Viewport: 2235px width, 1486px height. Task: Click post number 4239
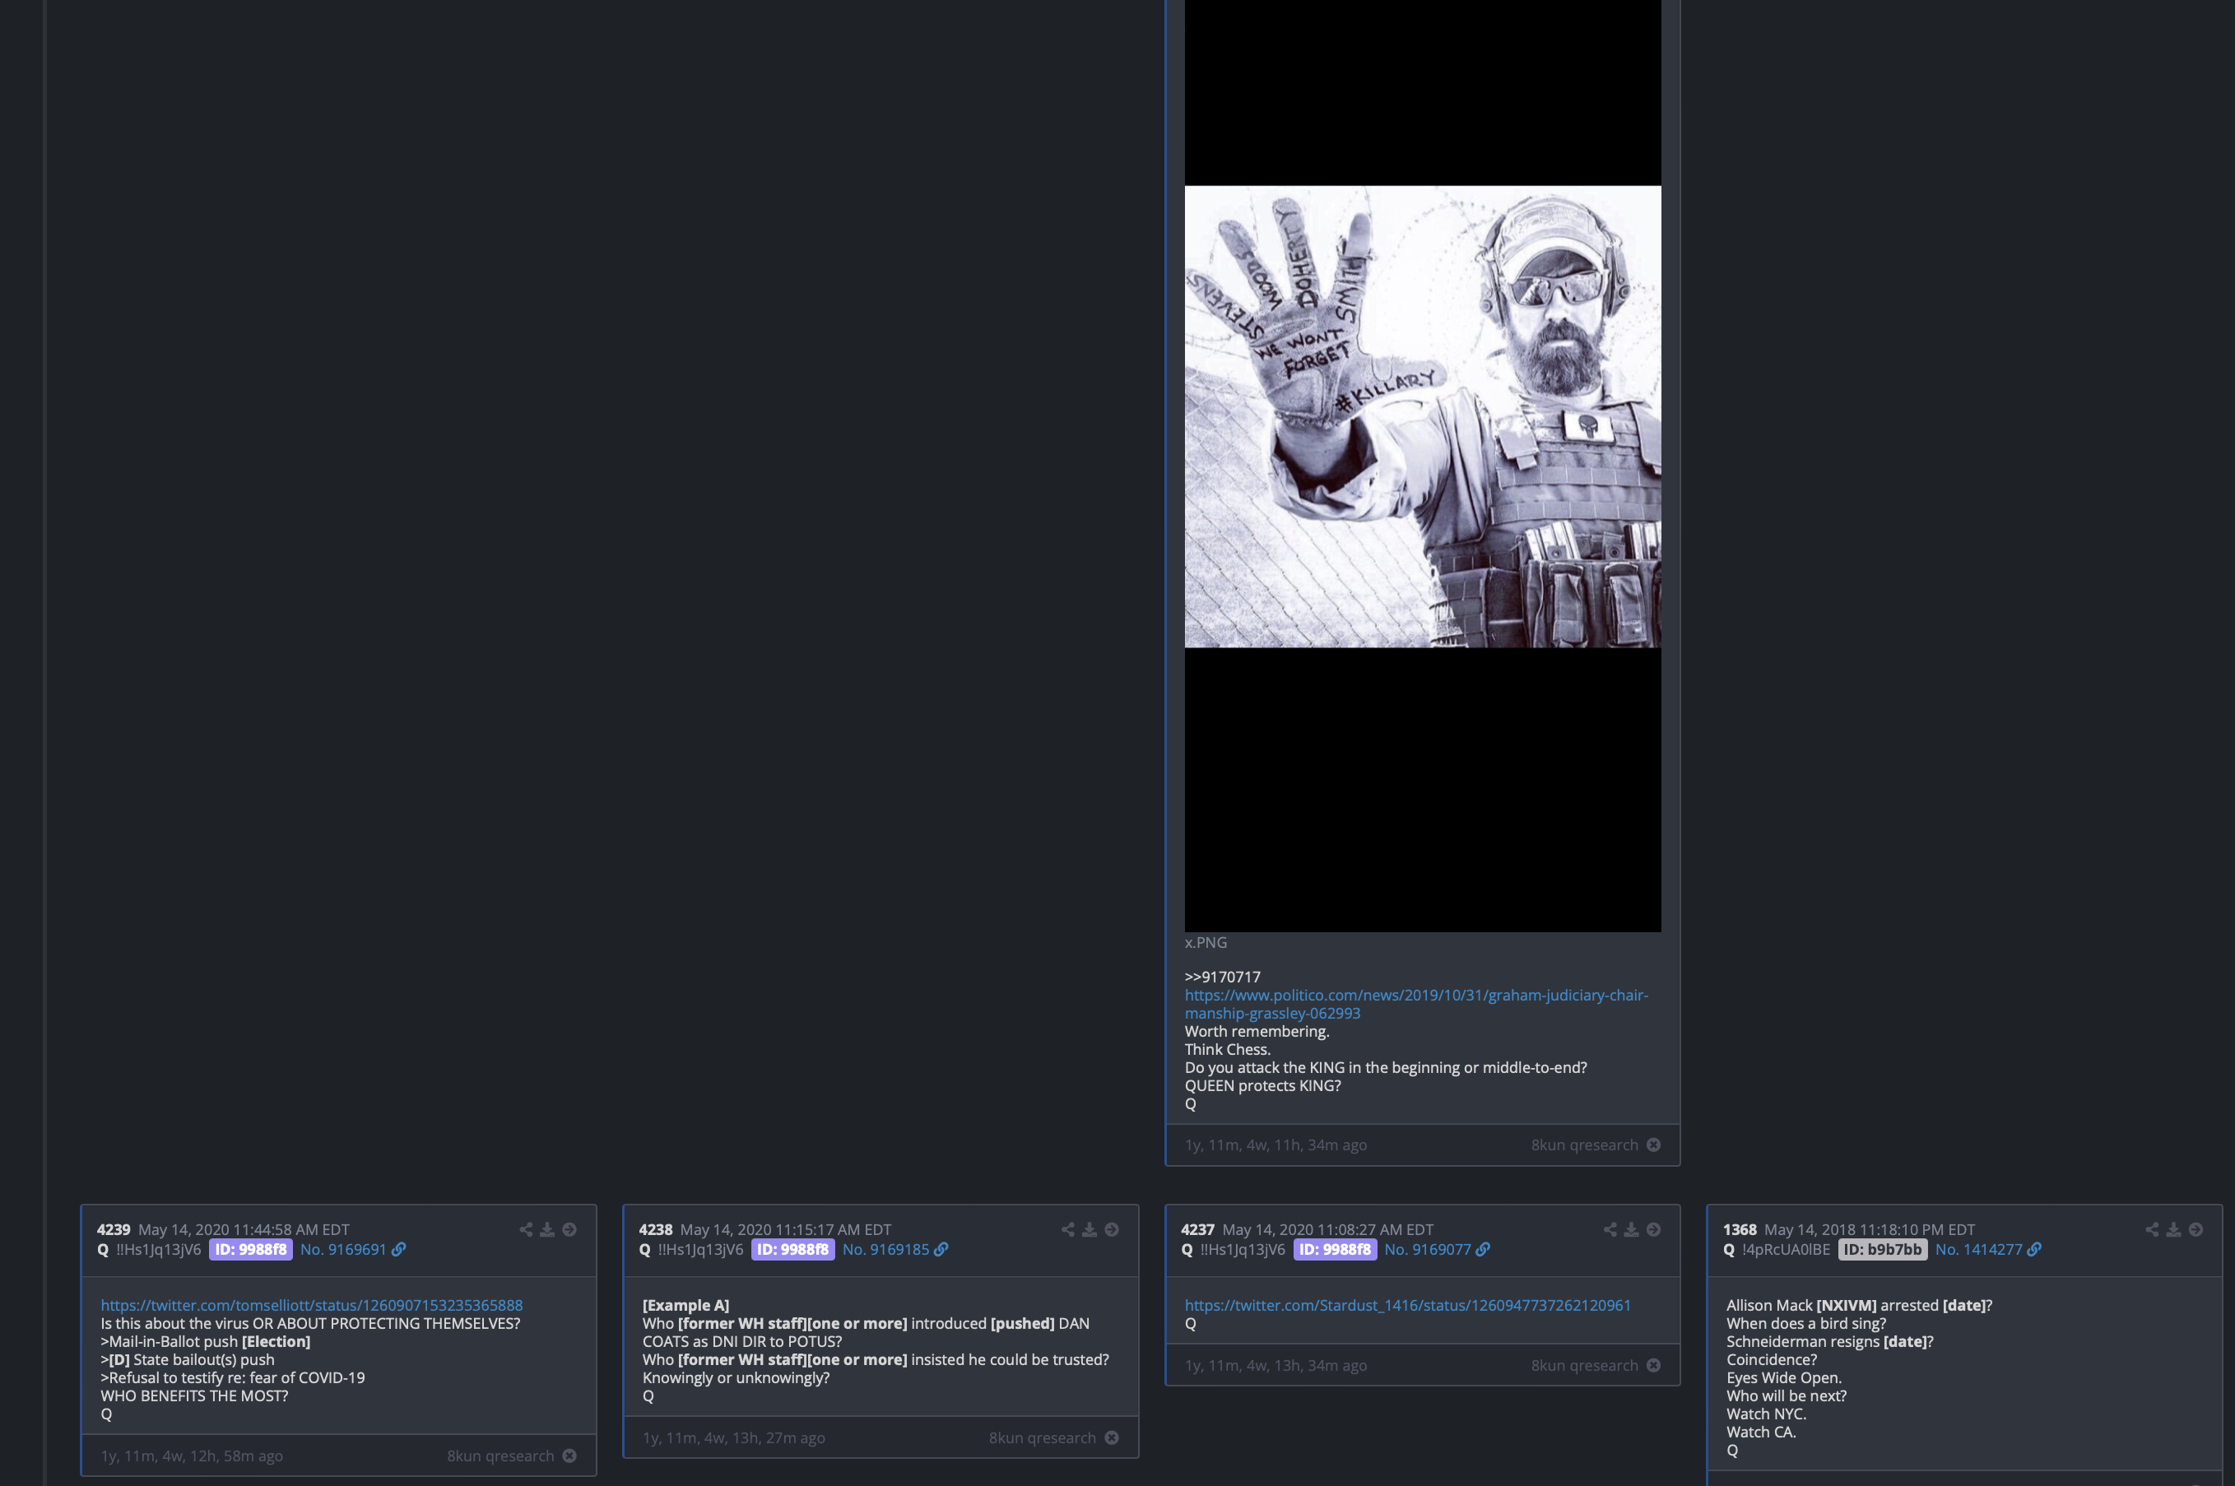click(114, 1229)
